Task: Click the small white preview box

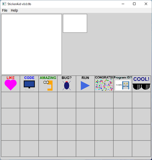Action: coord(75,23)
